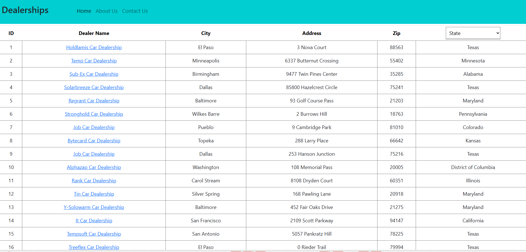526x252 pixels.
Task: Open Solarbreeze Car Dealership page
Action: 94,87
